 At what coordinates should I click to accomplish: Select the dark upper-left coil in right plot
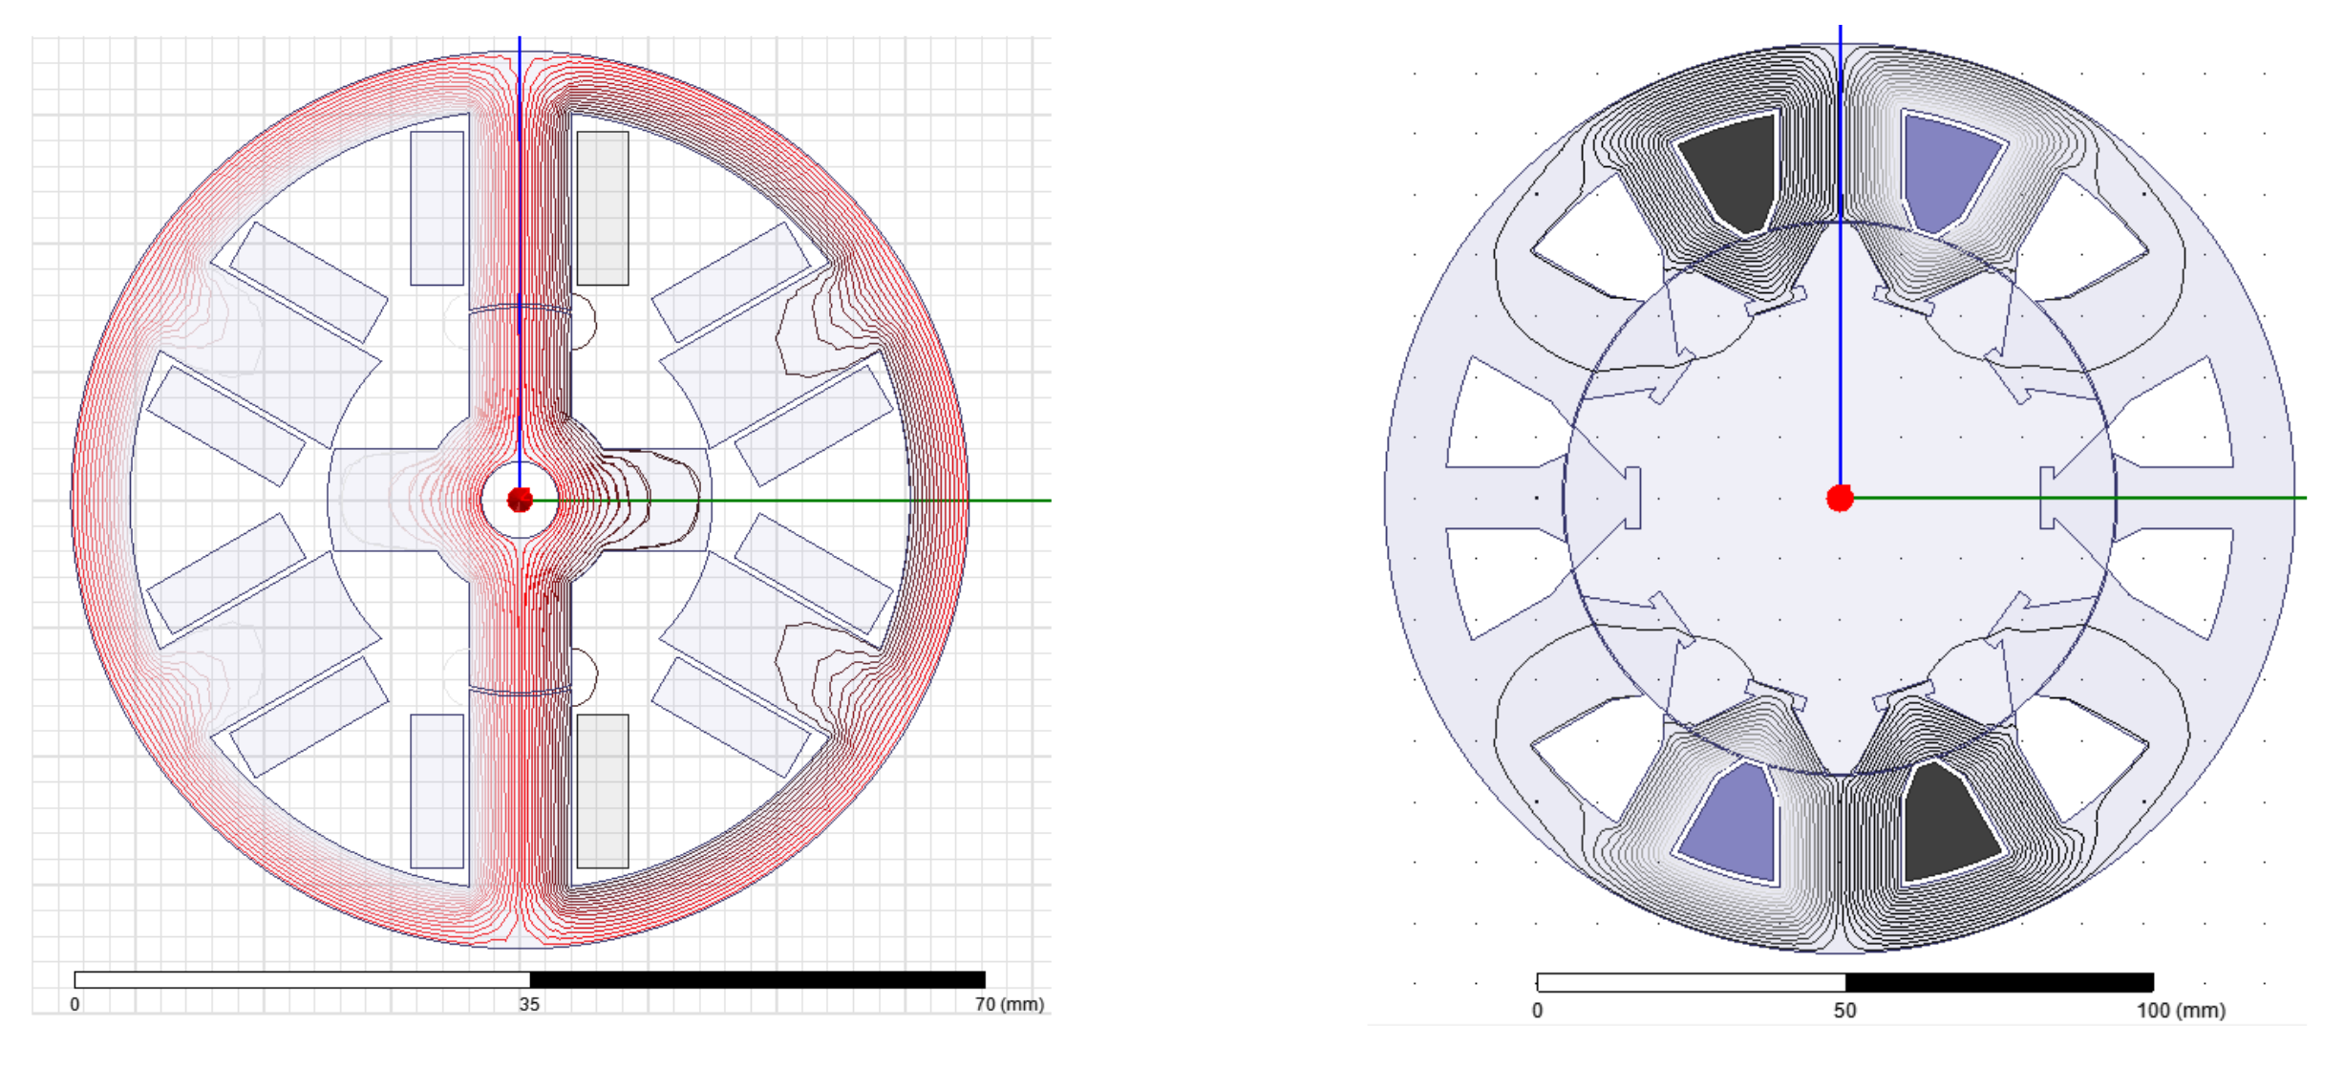coord(1734,172)
